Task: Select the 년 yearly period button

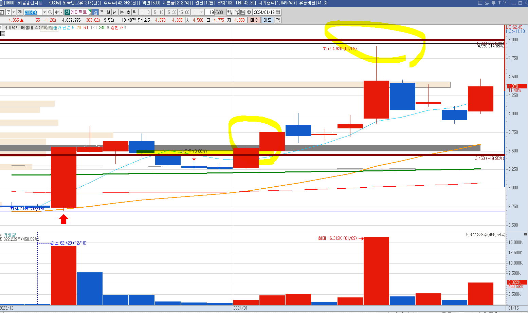Action: 114,12
